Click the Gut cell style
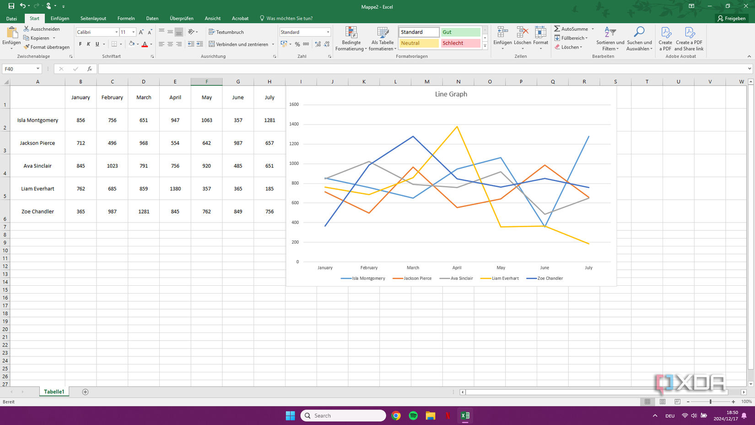755x425 pixels. tap(460, 32)
